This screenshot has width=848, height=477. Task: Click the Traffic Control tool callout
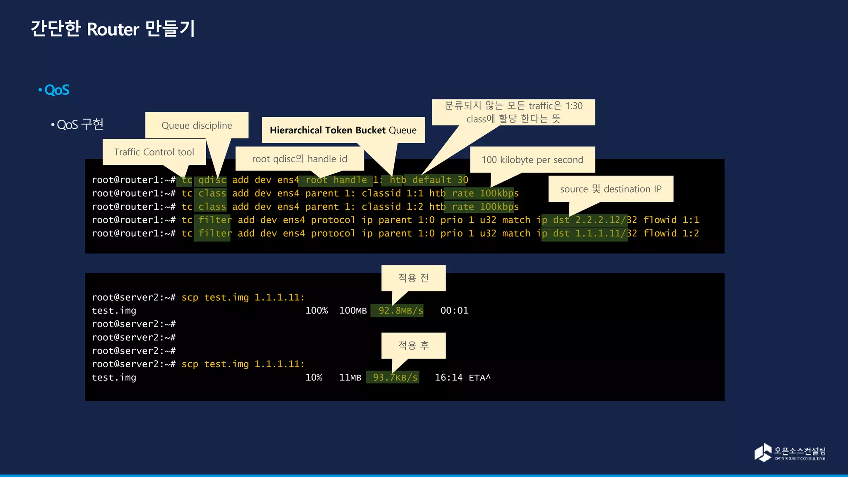[154, 152]
